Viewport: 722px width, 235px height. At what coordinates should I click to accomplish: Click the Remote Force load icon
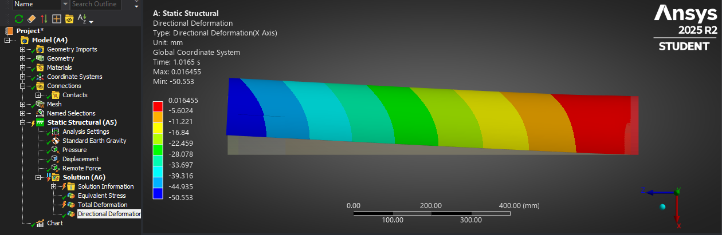[55, 168]
